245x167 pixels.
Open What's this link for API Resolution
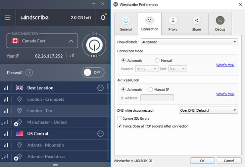225,94
